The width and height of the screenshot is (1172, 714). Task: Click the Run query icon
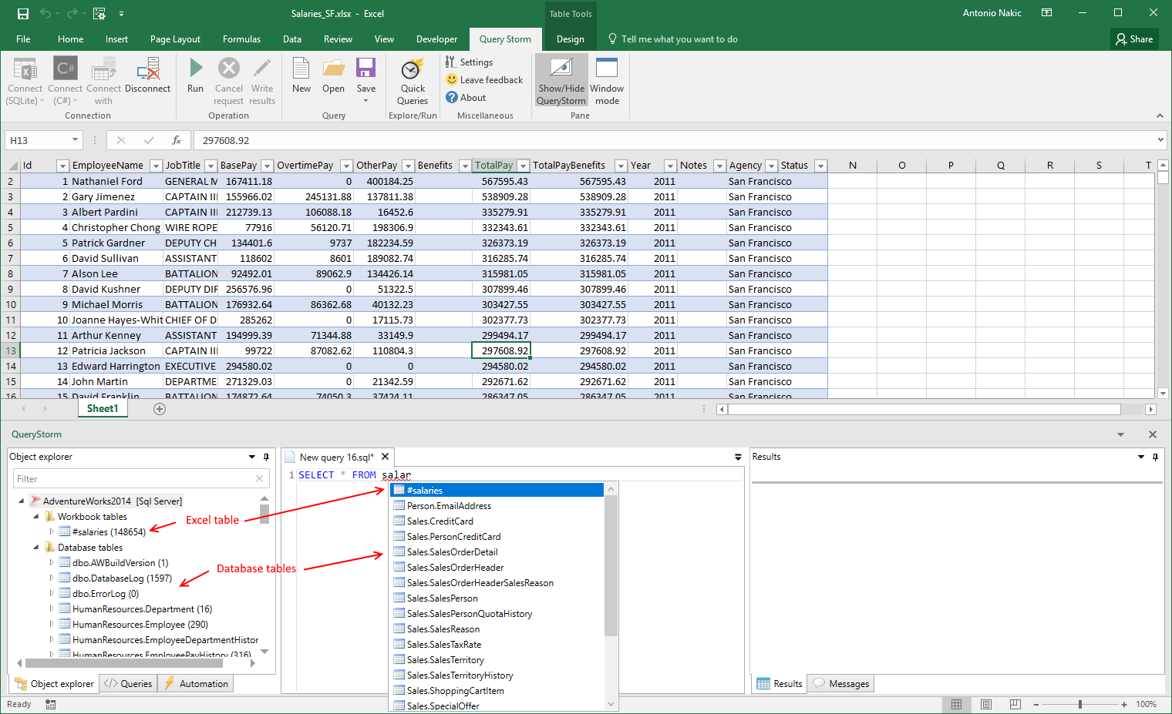196,69
